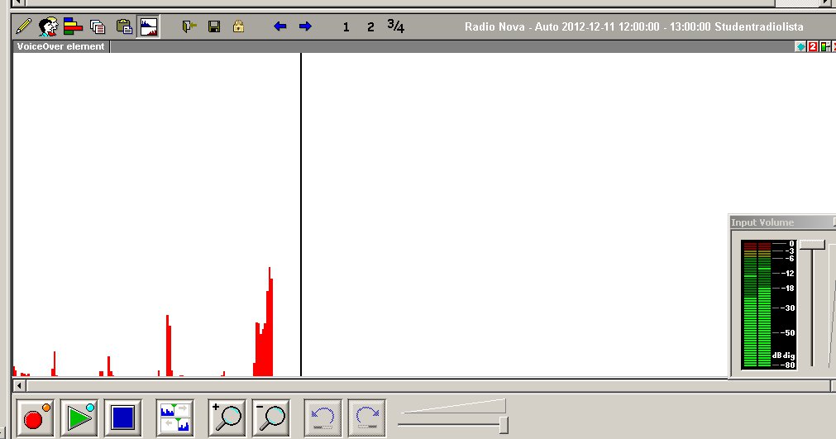Select layout number 1
The height and width of the screenshot is (439, 836).
[346, 26]
